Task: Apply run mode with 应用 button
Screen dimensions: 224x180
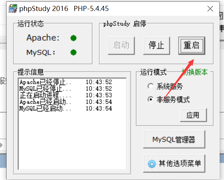Action: [x=193, y=115]
